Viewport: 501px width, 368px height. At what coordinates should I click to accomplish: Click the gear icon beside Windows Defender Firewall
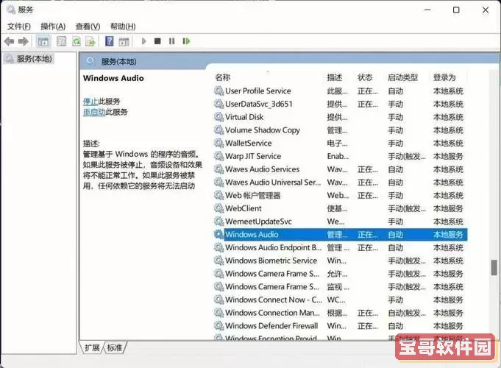[219, 326]
